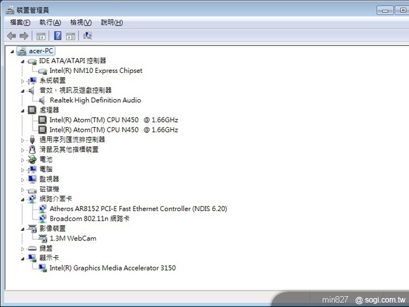Screen dimensions: 409x307
Task: Expand the 通用序列匯流排控制器 category
Action: pos(23,141)
